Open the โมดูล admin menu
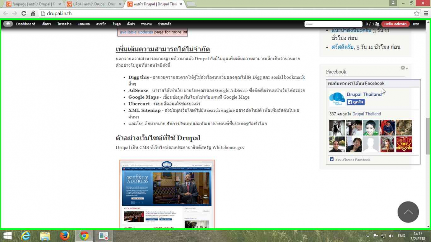 pyautogui.click(x=117, y=24)
